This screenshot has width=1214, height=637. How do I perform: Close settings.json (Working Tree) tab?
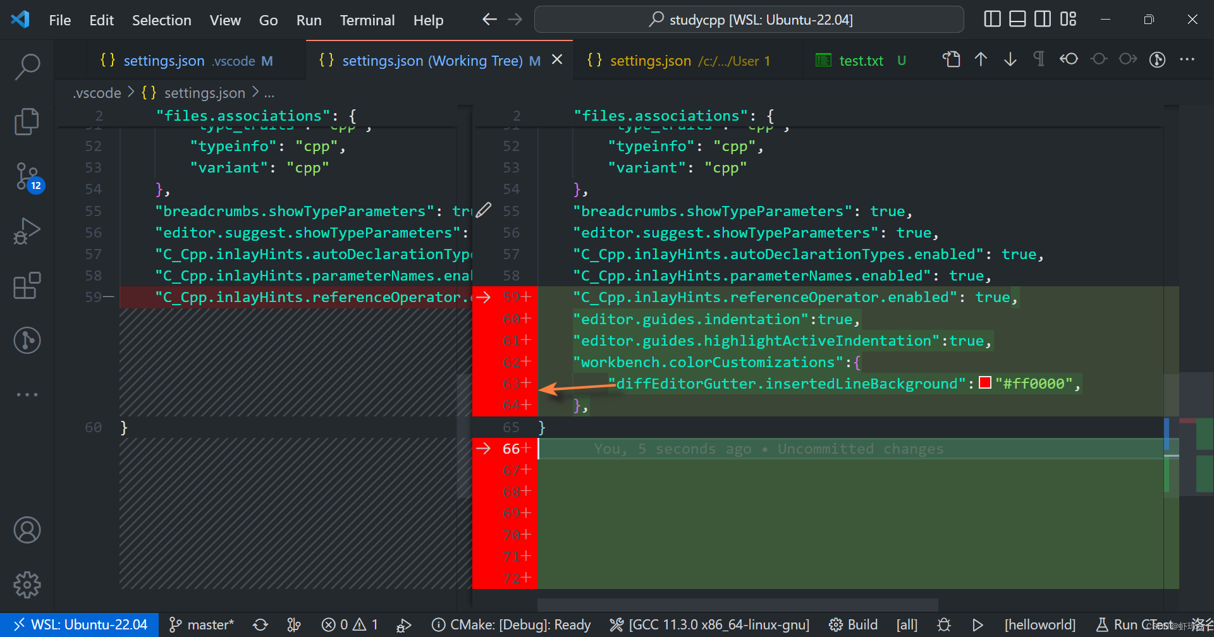coord(557,59)
